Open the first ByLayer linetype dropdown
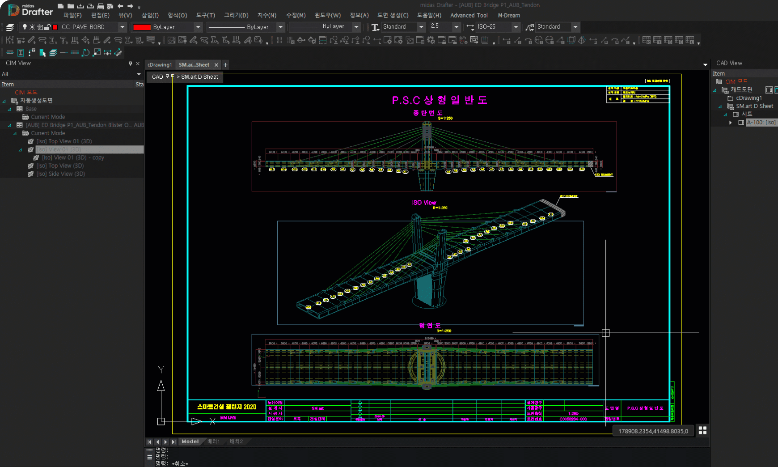778x467 pixels. point(280,27)
